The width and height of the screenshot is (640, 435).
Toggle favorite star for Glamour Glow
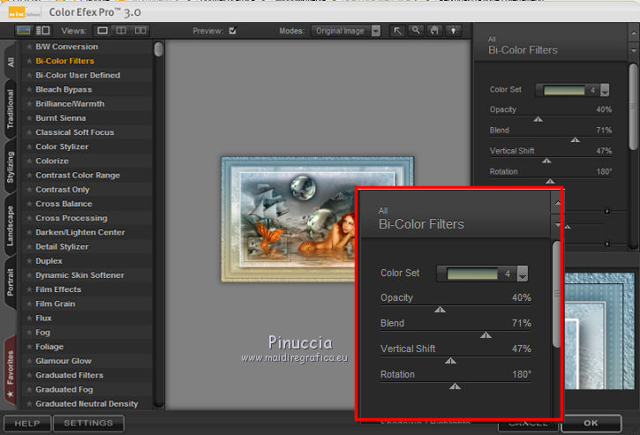29,361
